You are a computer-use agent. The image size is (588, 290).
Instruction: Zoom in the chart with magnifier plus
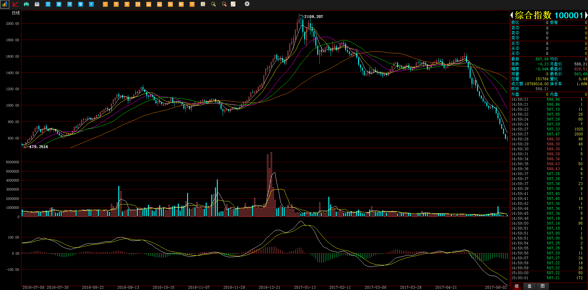(213, 4)
